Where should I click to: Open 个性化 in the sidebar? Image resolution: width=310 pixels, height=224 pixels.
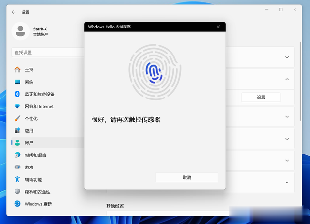[x=48, y=119]
